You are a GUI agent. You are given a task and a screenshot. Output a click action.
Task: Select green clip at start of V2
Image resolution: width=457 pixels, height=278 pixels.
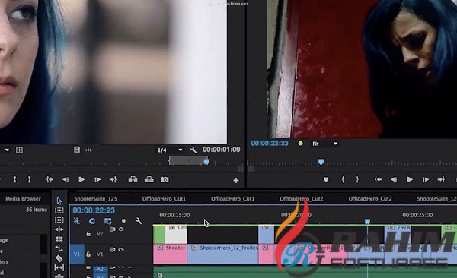pos(159,235)
